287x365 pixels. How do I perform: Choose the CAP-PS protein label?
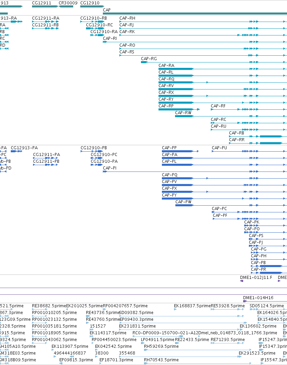[256, 236]
